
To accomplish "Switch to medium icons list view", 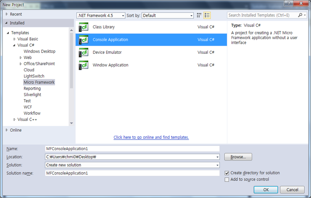I will [x=207, y=15].
